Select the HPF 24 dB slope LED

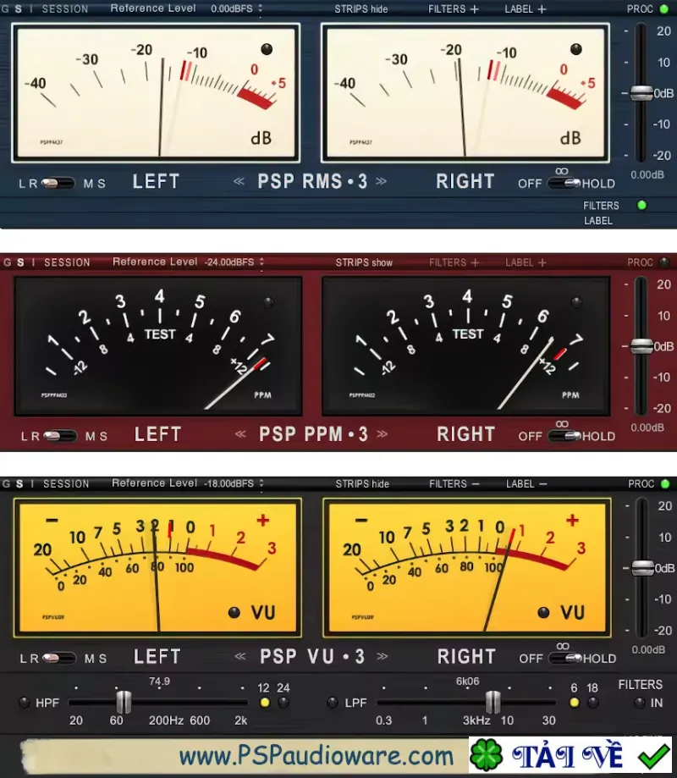(x=283, y=703)
